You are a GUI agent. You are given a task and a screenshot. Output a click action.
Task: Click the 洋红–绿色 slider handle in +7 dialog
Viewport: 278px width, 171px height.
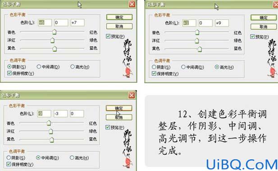[x=52, y=40]
